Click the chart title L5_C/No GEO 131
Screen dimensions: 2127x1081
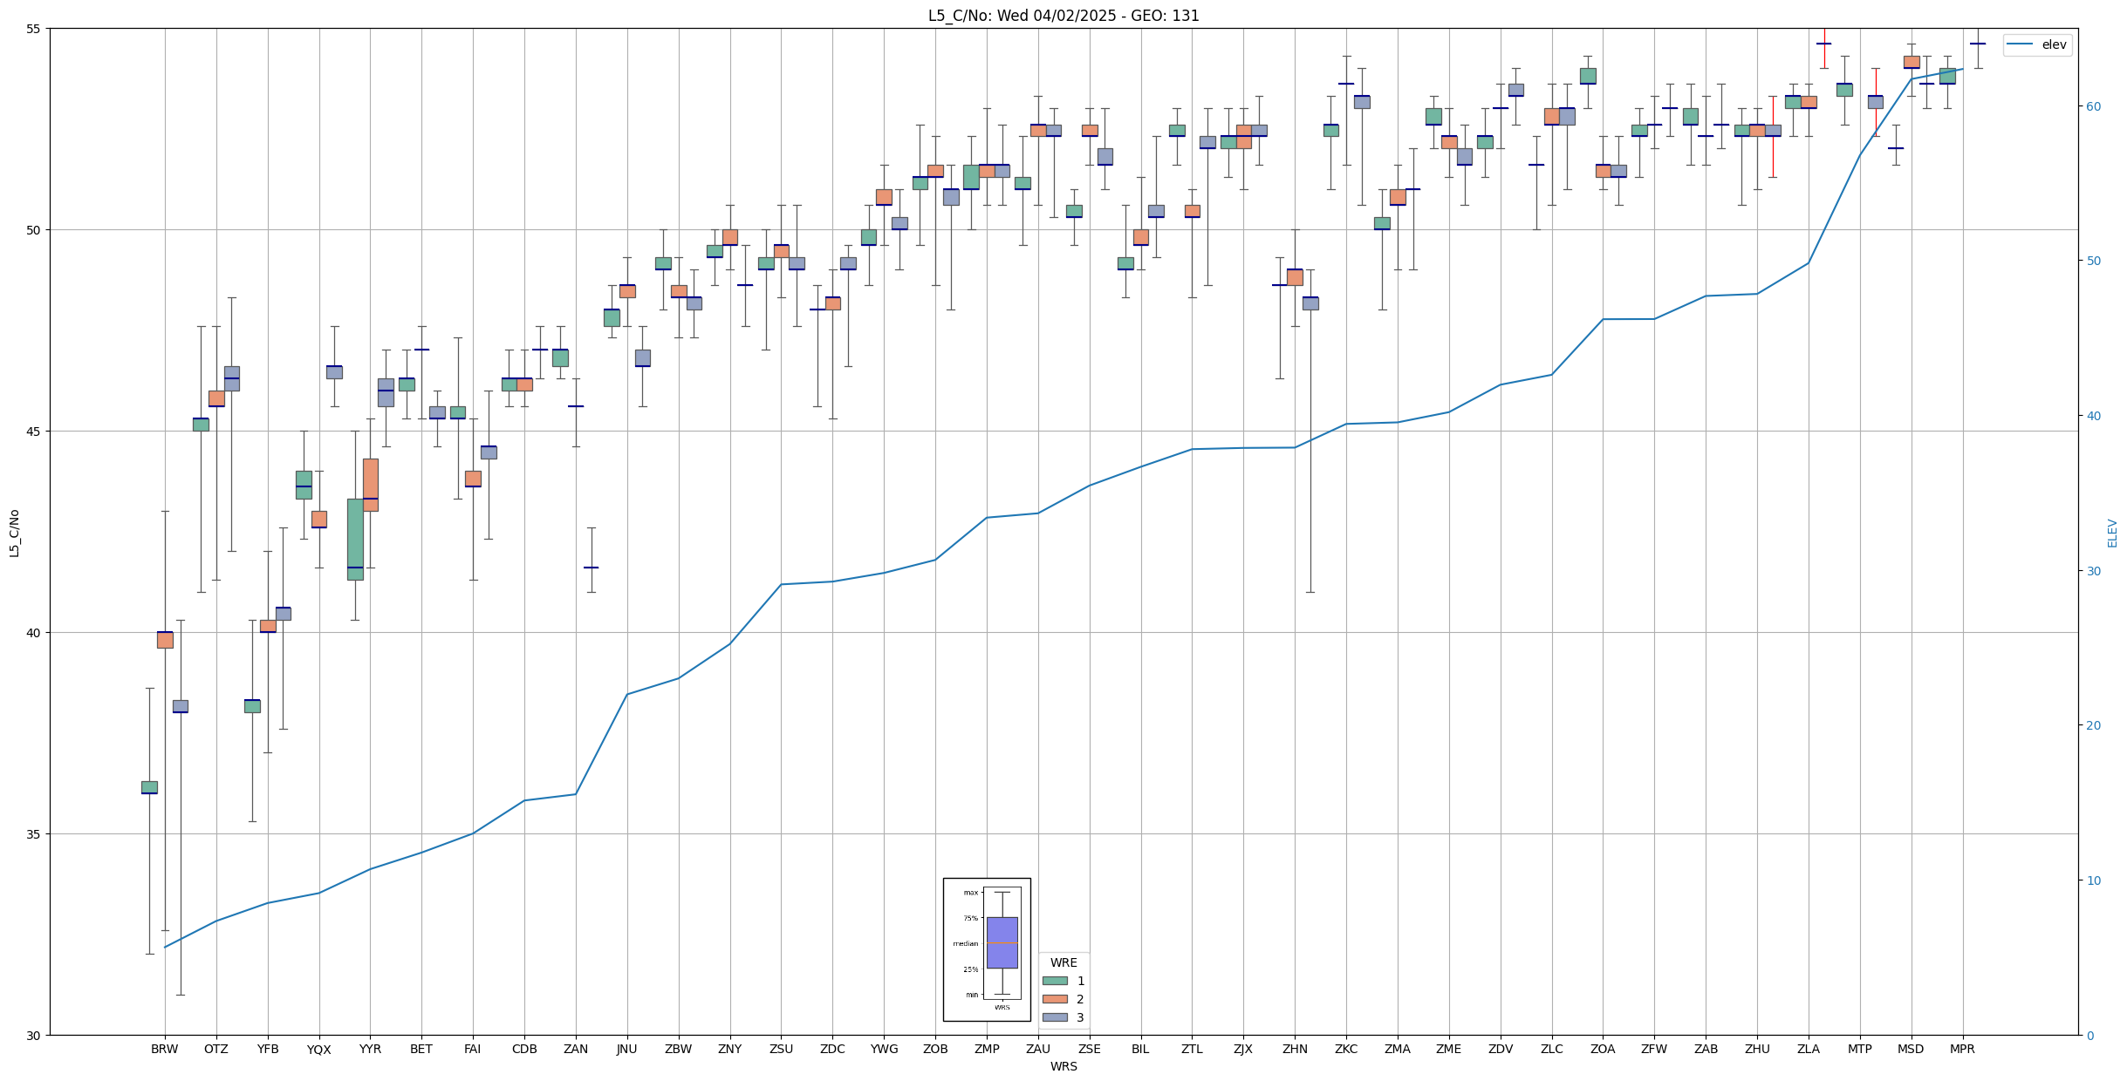[1063, 16]
